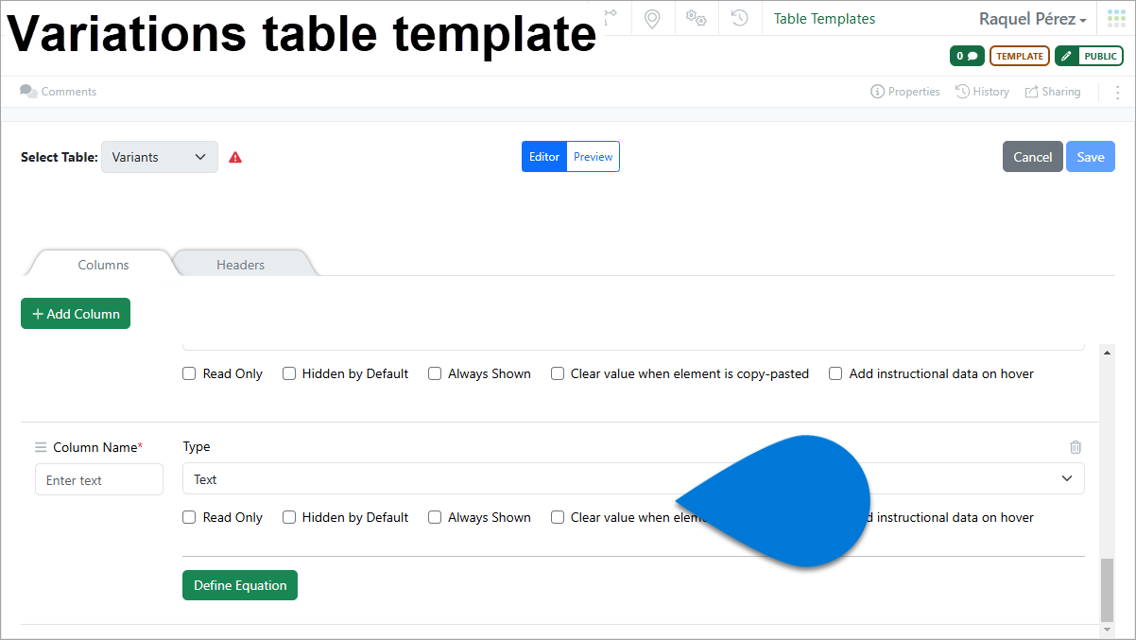The image size is (1136, 640).
Task: Click the location pin icon in top bar
Action: pos(651,18)
